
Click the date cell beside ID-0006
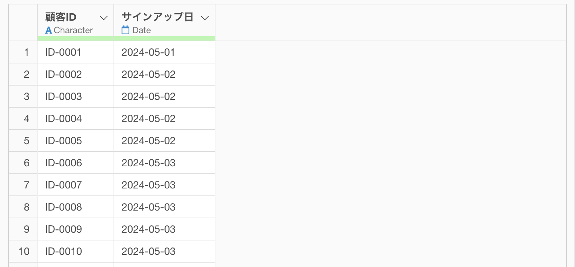(x=148, y=163)
